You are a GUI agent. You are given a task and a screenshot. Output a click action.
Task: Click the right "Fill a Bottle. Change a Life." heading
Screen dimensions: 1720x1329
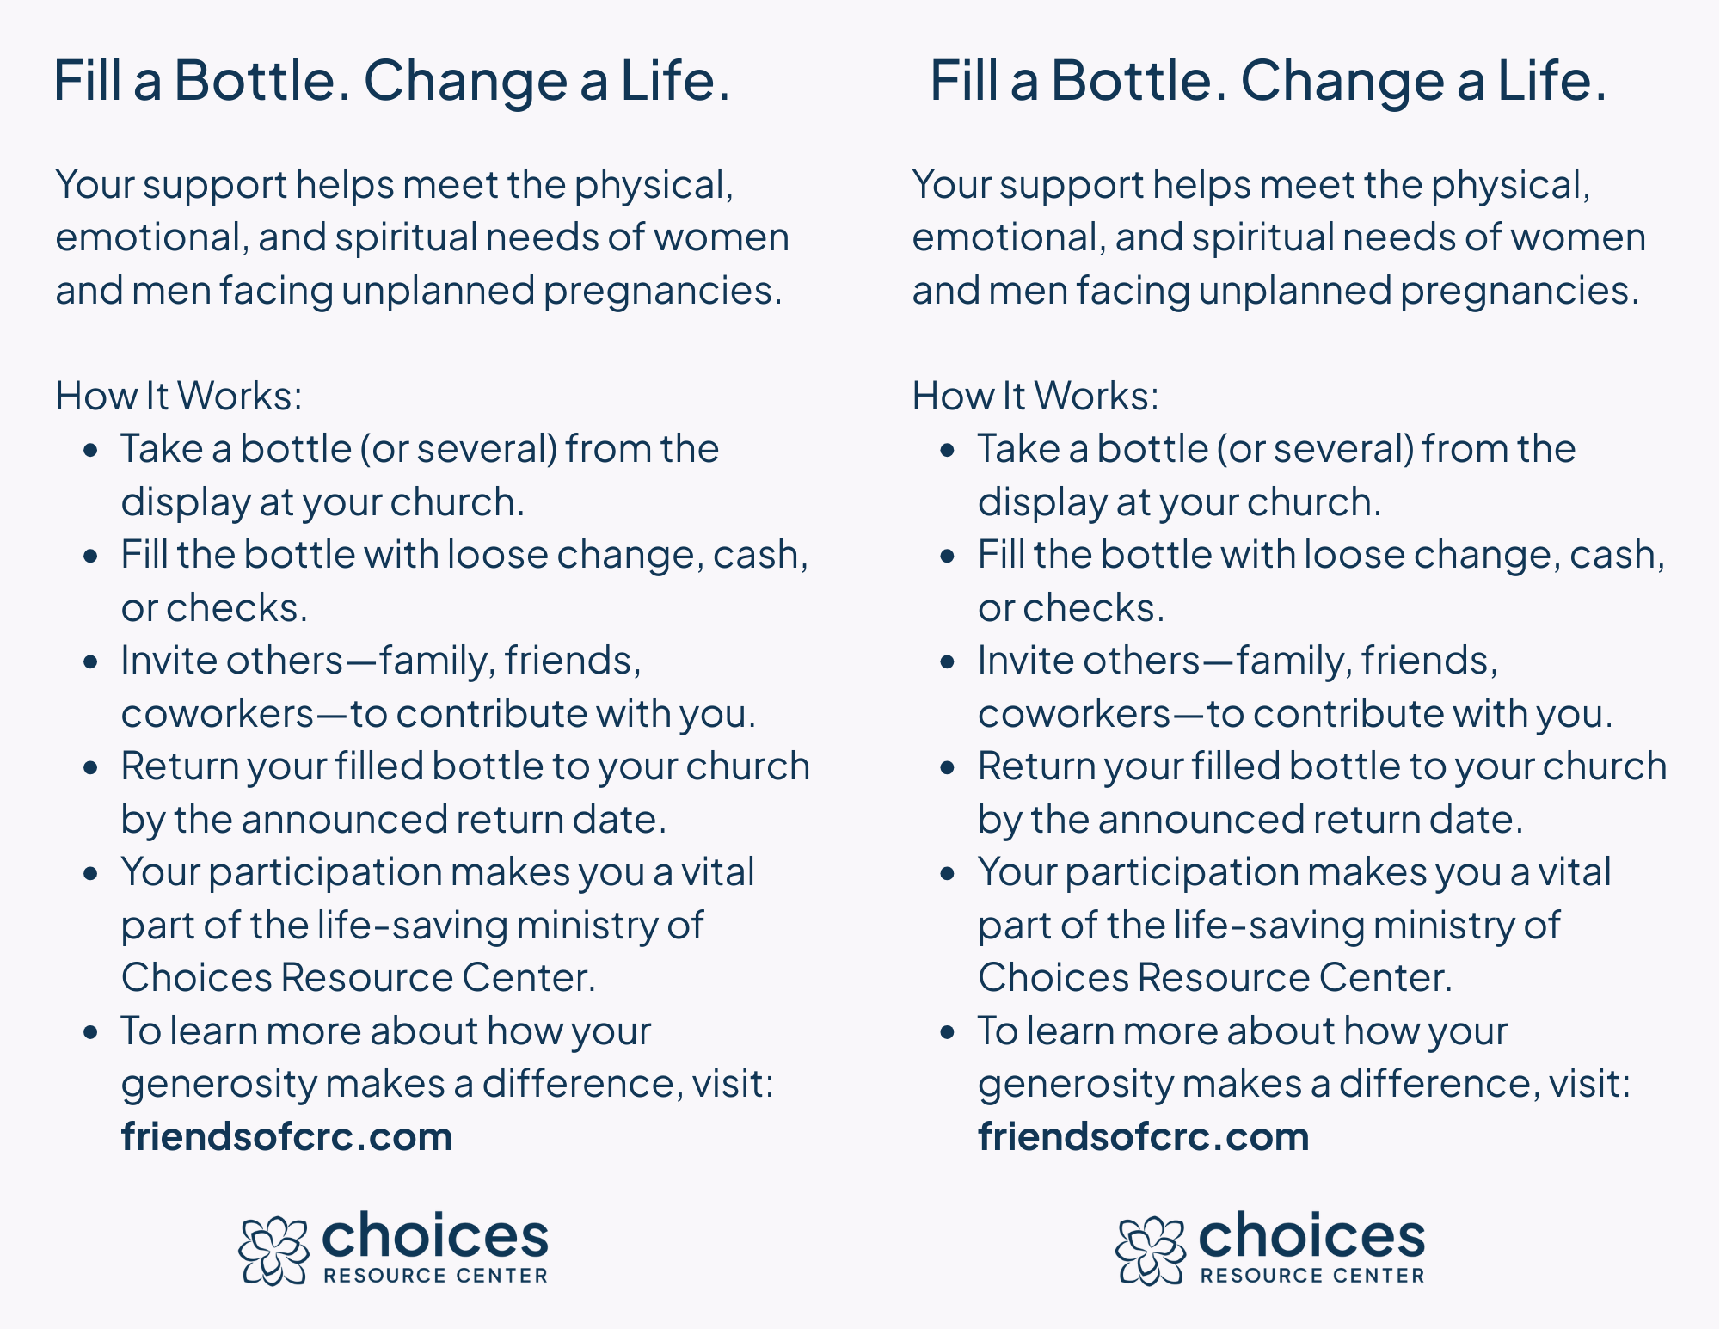point(1268,81)
